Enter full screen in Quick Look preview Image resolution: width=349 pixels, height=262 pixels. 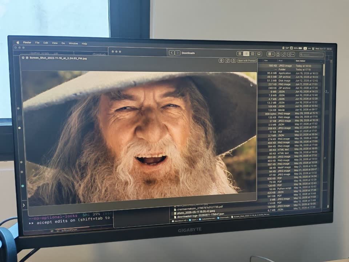tap(27, 58)
